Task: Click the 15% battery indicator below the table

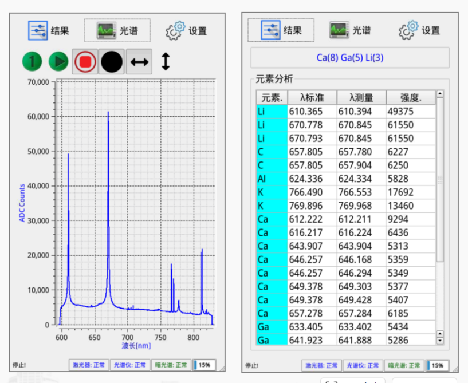Action: [x=438, y=365]
